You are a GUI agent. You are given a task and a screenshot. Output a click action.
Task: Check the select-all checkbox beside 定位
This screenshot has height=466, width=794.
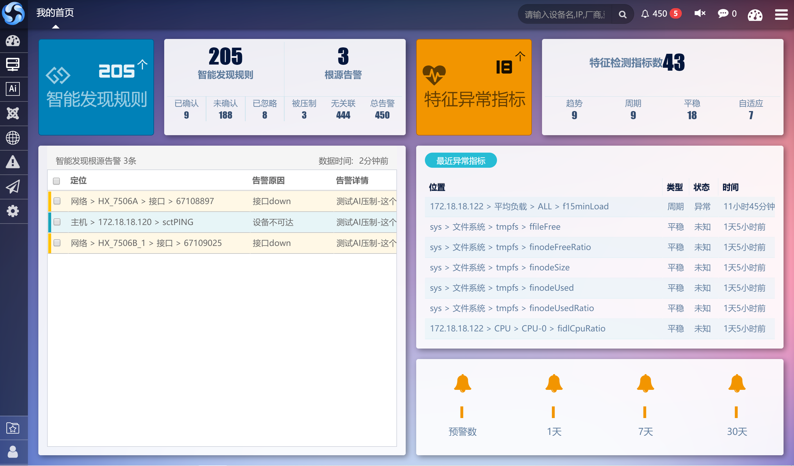click(56, 181)
